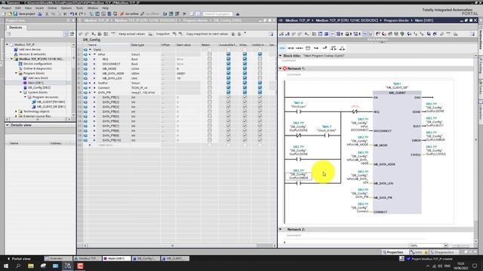This screenshot has width=483, height=271.
Task: Click the Snapshot icon in DB_Config toolbar
Action: [150, 34]
